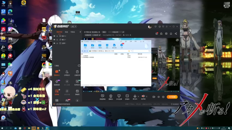Click 修改 button next to the stream title
Viewport: 232px width, 130px height.
[104, 32]
